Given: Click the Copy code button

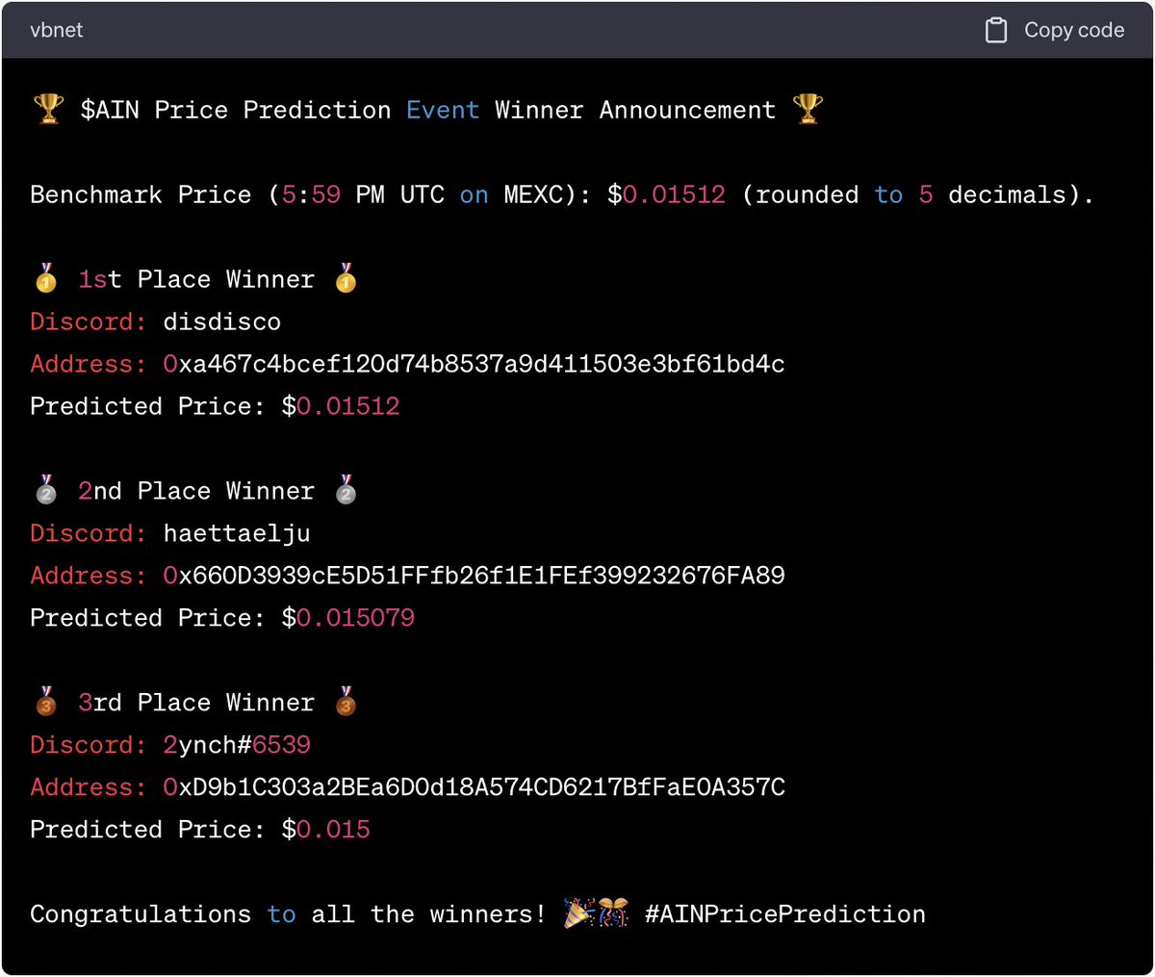Looking at the screenshot, I should [x=1055, y=30].
